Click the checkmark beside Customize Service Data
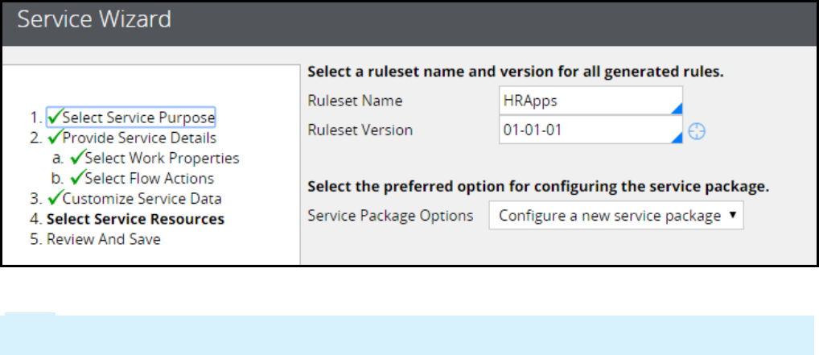 55,198
